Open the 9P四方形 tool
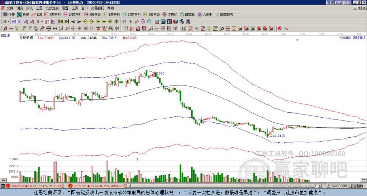 [x=73, y=14]
